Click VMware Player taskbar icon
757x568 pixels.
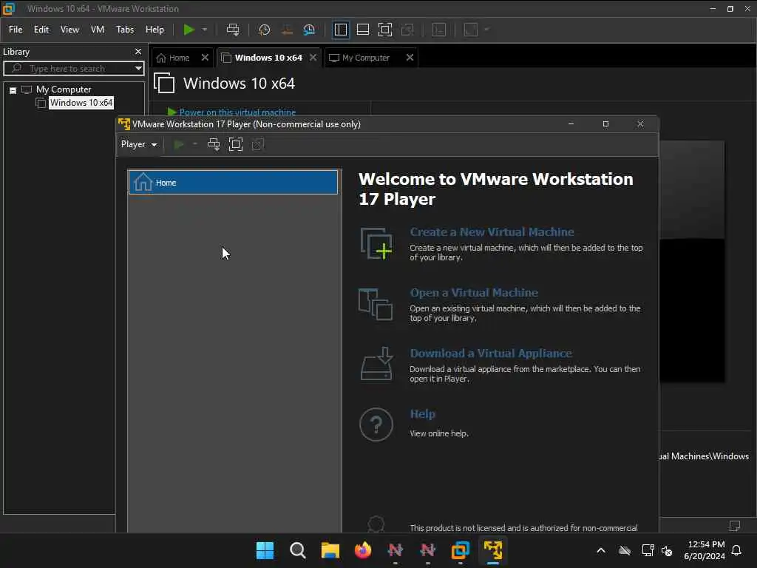[493, 550]
